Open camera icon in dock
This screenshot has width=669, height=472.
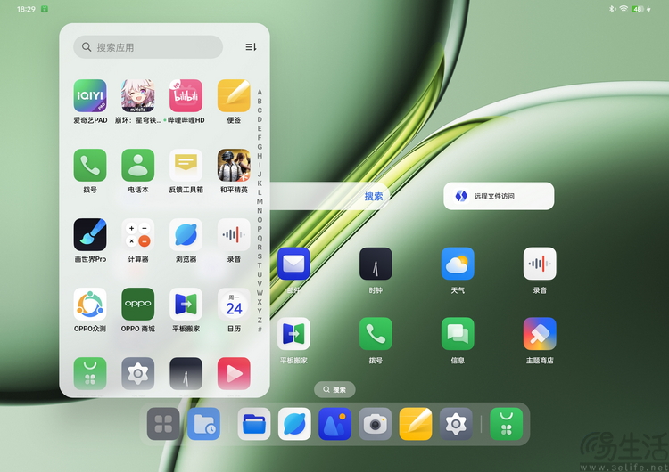click(375, 424)
